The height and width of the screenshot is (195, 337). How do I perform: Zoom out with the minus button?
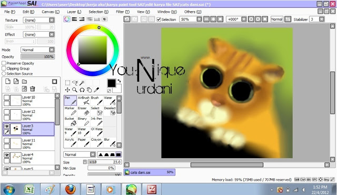[x=206, y=19]
